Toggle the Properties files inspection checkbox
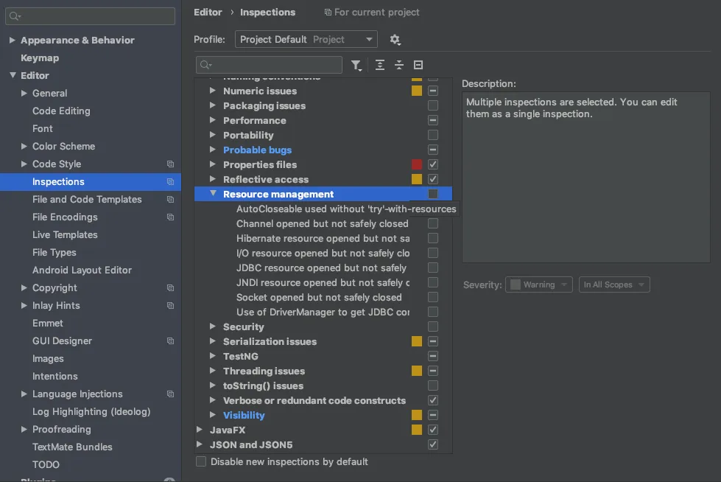This screenshot has width=721, height=482. 433,165
